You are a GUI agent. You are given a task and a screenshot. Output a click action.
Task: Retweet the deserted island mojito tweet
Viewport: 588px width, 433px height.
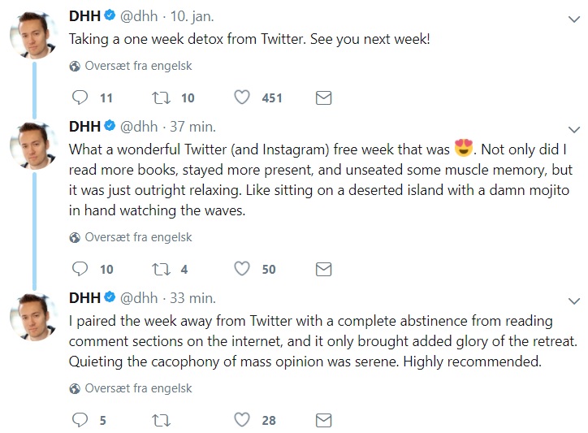[161, 269]
